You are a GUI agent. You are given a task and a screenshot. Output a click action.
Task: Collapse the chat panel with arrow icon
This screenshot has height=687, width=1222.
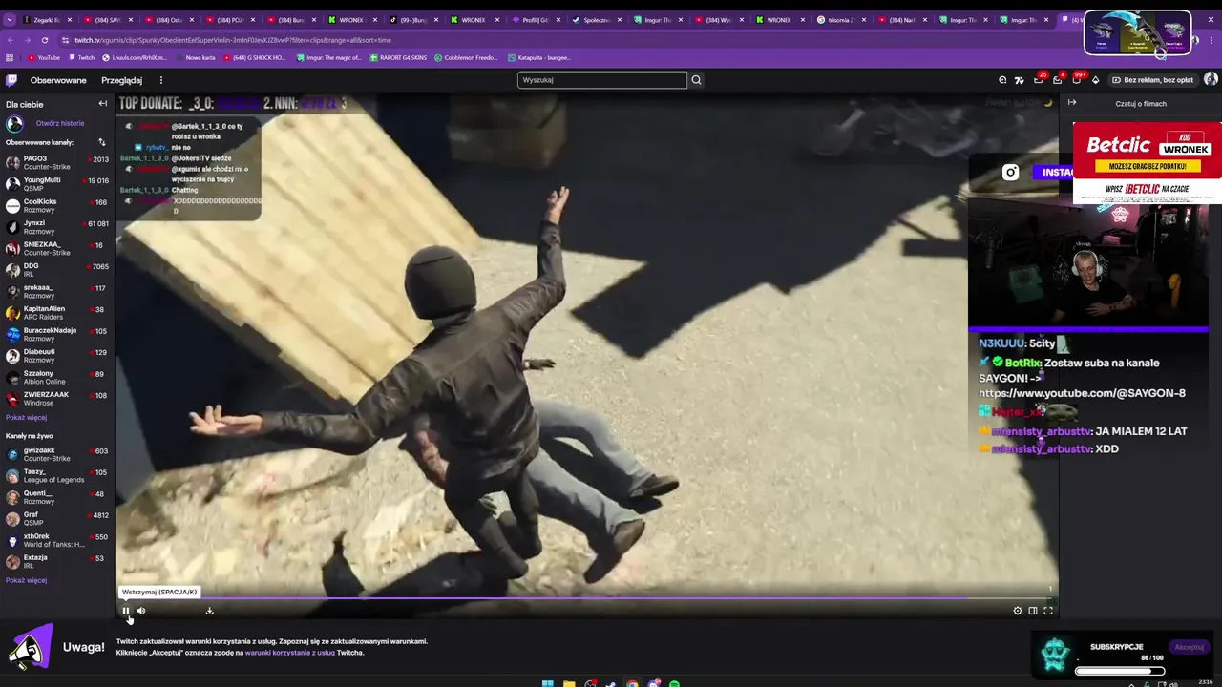point(1071,103)
